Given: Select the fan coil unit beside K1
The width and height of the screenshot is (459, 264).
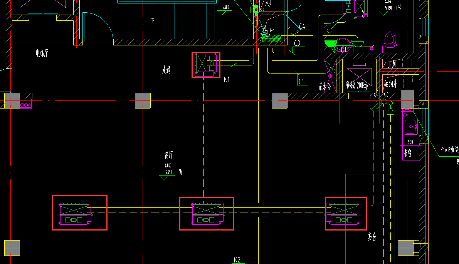Looking at the screenshot, I should [x=206, y=65].
